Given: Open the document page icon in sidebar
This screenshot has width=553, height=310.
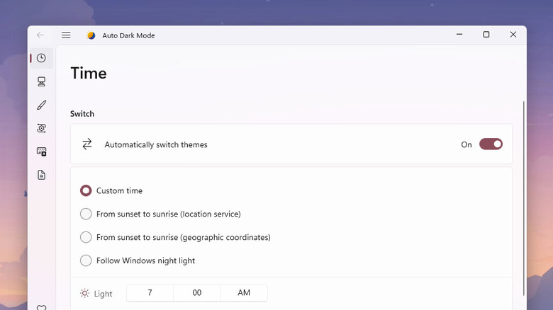Looking at the screenshot, I should click(x=41, y=175).
